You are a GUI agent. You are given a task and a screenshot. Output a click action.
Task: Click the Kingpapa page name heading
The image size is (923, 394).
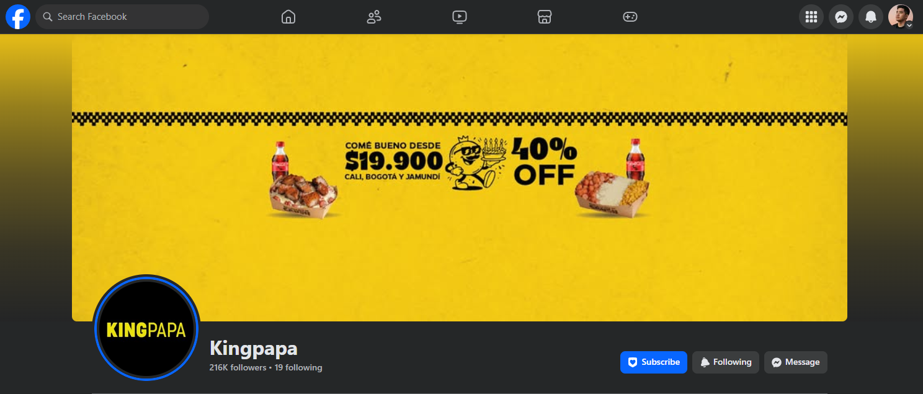254,347
